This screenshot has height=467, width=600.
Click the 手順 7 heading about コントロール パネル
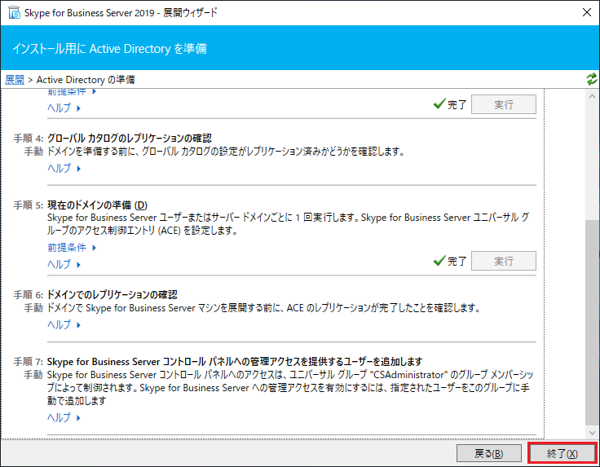tap(235, 361)
